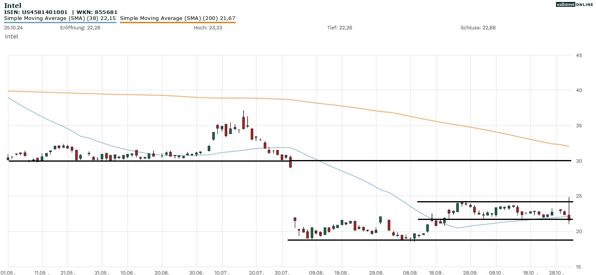Click the wallstreet ONLINE logo

click(x=574, y=4)
